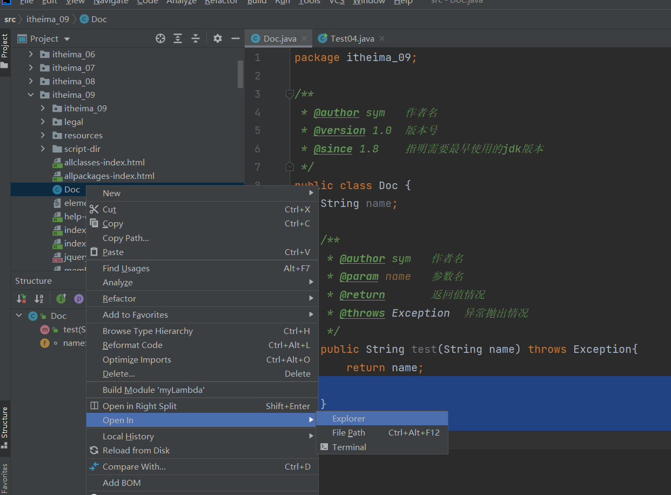This screenshot has height=495, width=671.
Task: Expand the resources folder chevron
Action: point(43,135)
